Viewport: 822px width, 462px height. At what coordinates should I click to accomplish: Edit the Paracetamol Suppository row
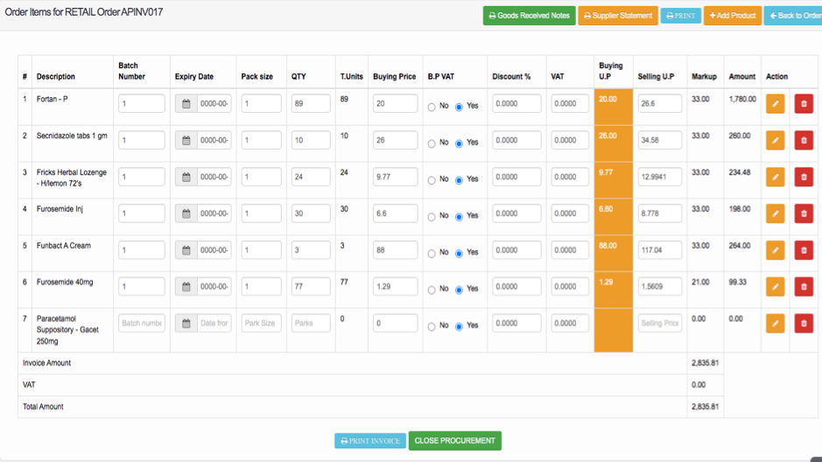click(x=776, y=323)
